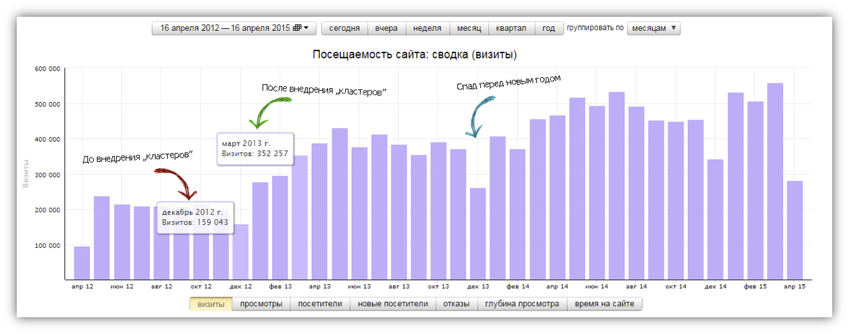Viewport: 849px width, 334px height.
Task: Select the визиты metric tab
Action: coord(211,304)
